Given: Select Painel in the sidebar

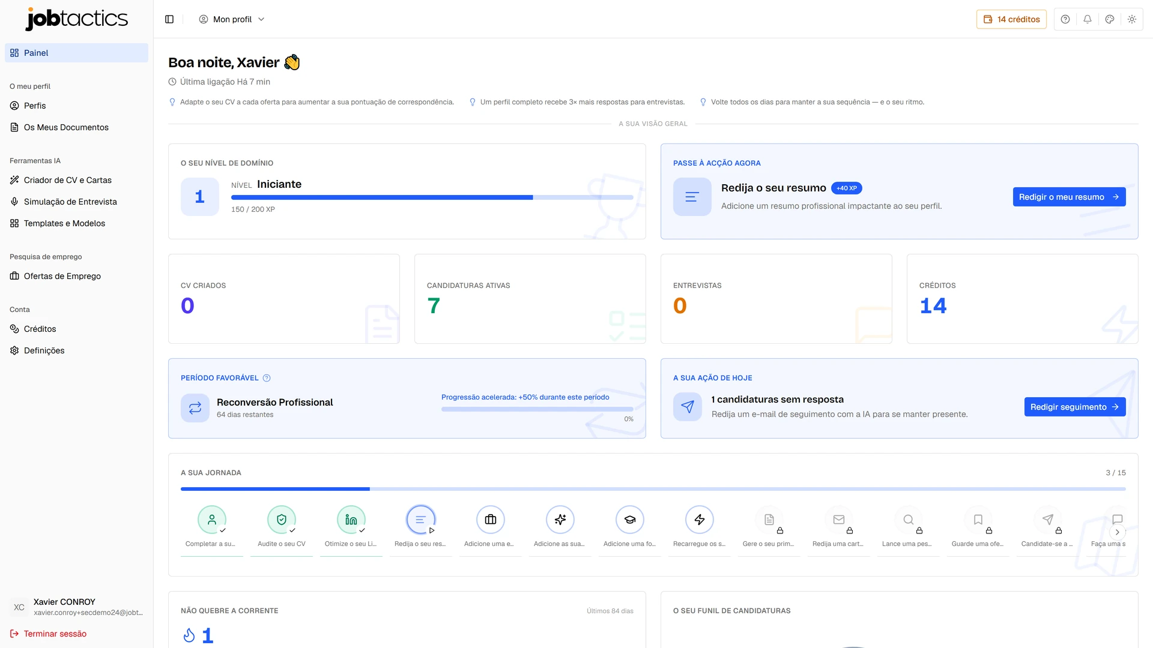Looking at the screenshot, I should click(x=76, y=53).
